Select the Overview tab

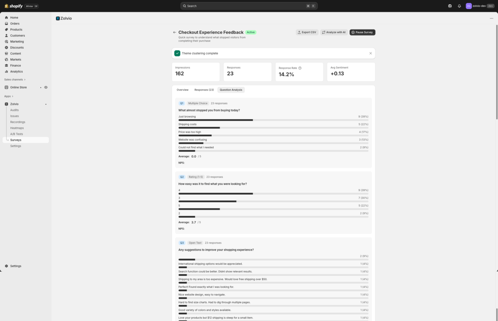tap(182, 89)
